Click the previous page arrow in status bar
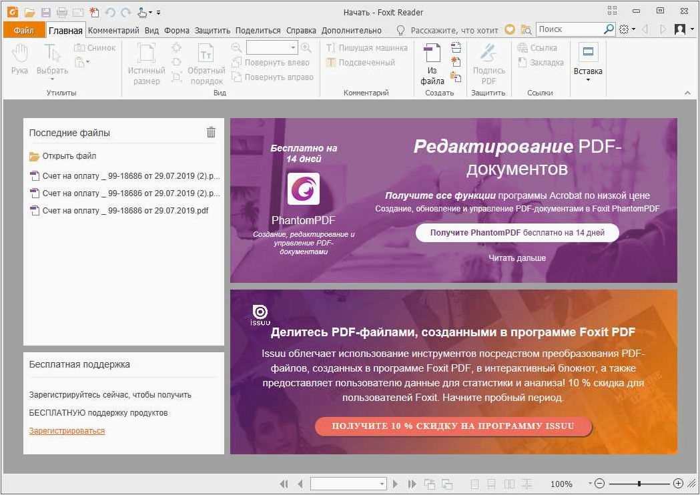The width and height of the screenshot is (700, 495). pos(300,484)
